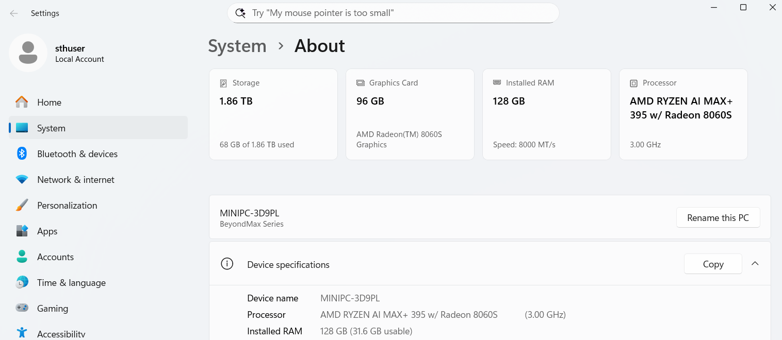Open the Graphics Card 96 GB card
The height and width of the screenshot is (340, 782).
pos(410,114)
